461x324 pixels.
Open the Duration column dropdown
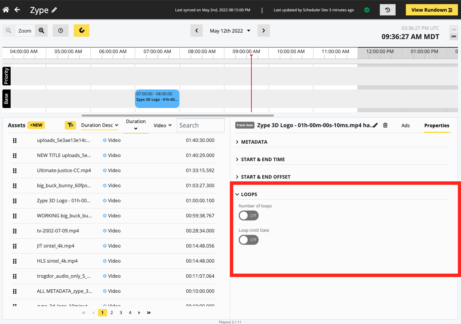pos(136,125)
